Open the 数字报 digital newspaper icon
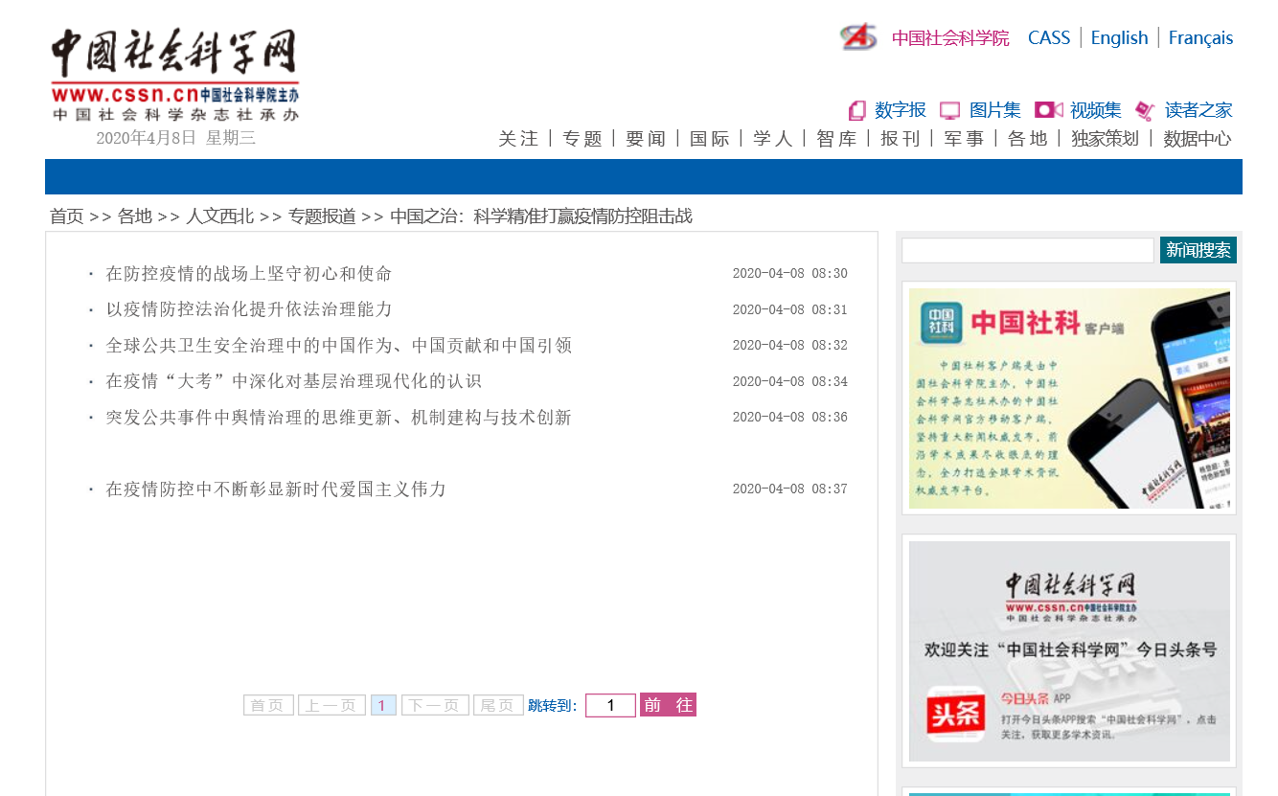Screen dimensions: 1278x796 pyautogui.click(x=856, y=111)
